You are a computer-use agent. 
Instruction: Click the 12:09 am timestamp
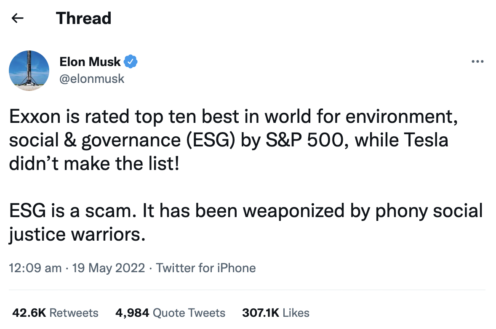(35, 268)
